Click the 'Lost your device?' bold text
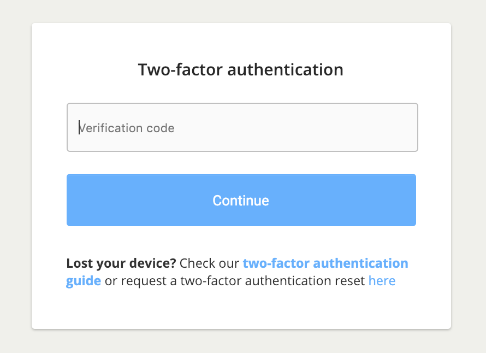 click(x=121, y=263)
